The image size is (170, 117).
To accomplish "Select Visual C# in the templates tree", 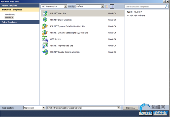I will [9, 17].
